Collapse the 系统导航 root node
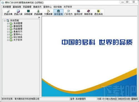The image size is (139, 102). point(4,21)
